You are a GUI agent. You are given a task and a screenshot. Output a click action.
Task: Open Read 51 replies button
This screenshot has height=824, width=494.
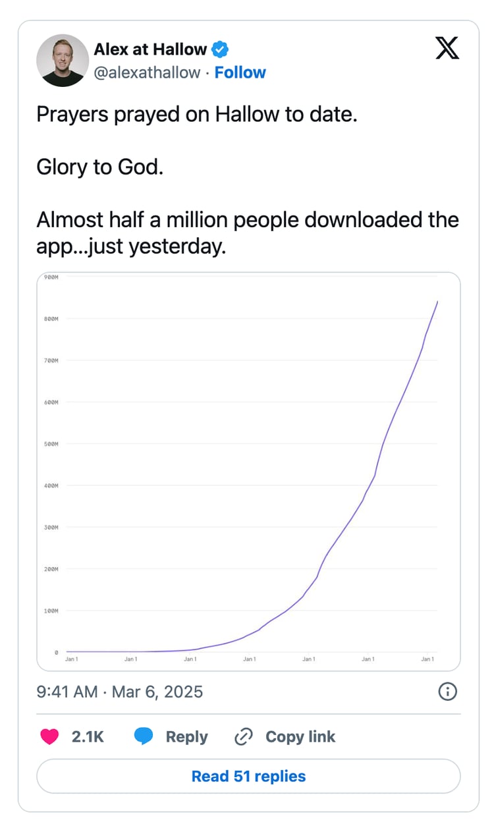[x=248, y=776]
